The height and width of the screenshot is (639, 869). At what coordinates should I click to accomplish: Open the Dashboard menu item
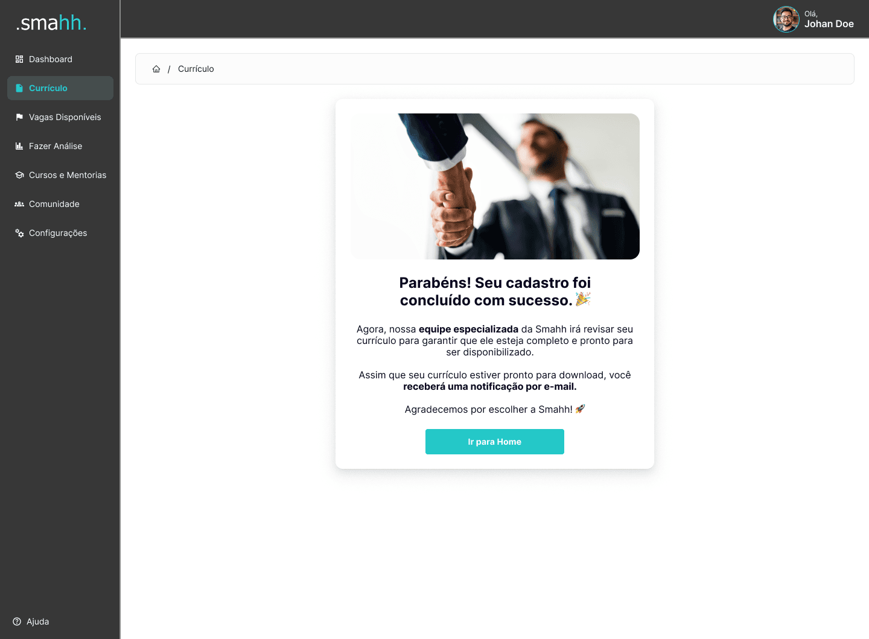60,59
